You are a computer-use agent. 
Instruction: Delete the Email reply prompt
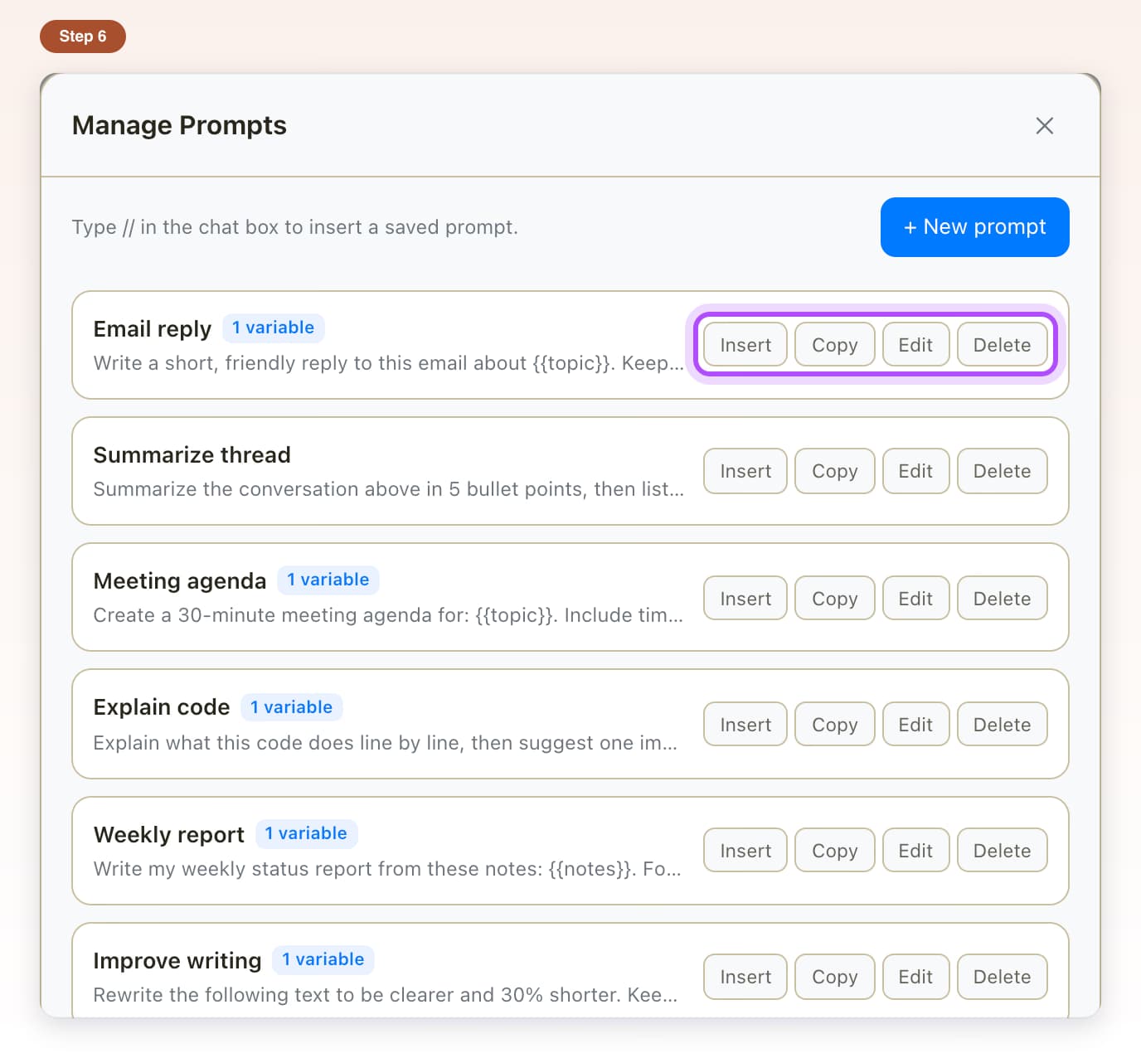coord(1002,345)
